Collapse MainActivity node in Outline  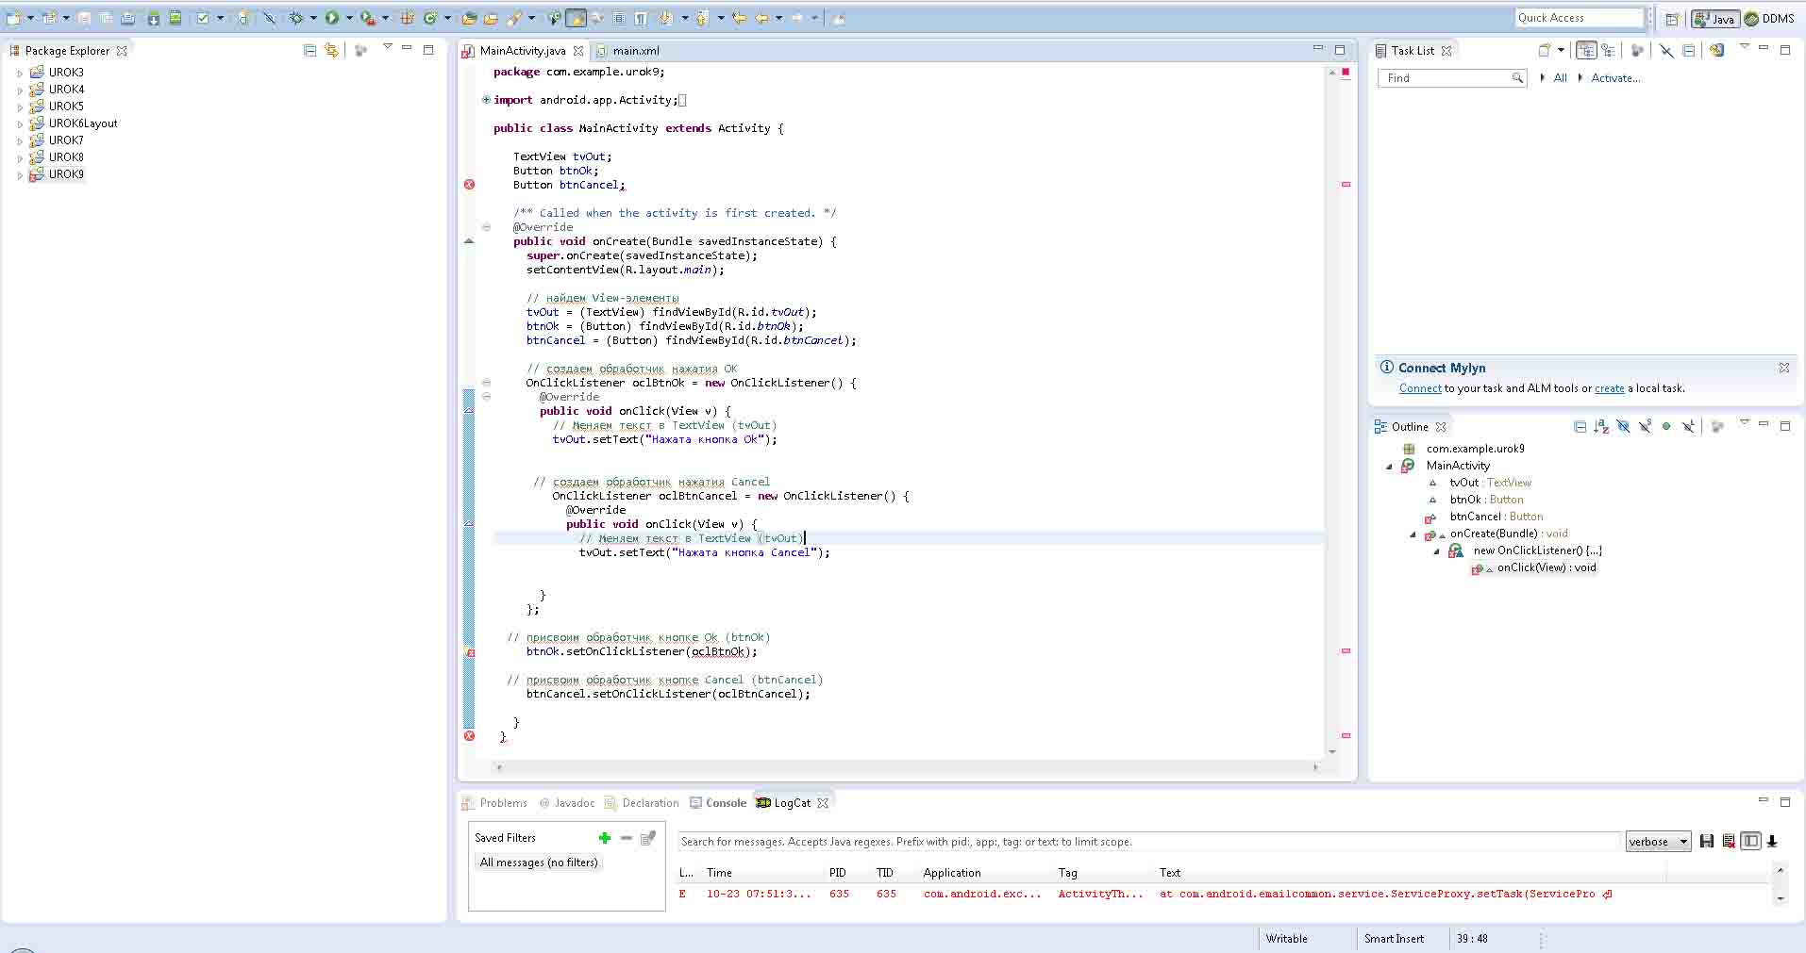pyautogui.click(x=1389, y=467)
